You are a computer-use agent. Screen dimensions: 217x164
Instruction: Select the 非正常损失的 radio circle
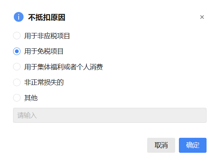coord(17,82)
